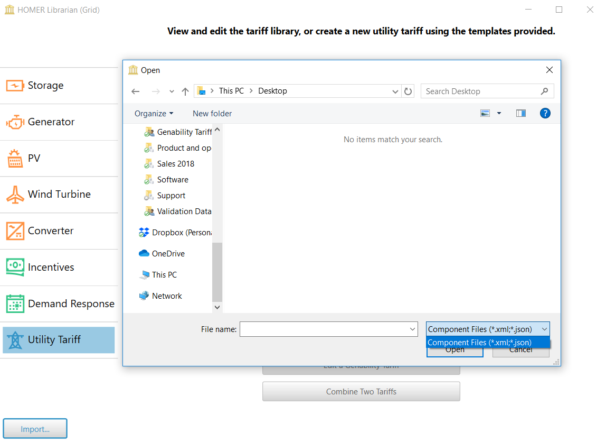
Task: Open the Demand Response calendar icon
Action: click(15, 303)
